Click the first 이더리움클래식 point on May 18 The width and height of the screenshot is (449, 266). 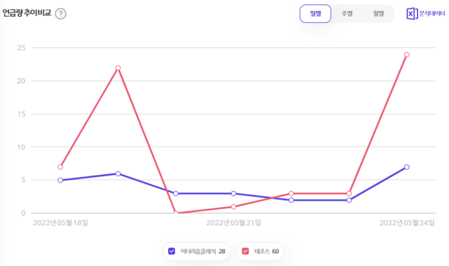[x=60, y=180]
